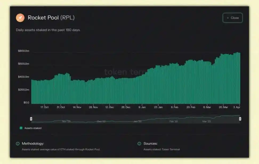Close the Rocket Pool chart dialog
The width and height of the screenshot is (259, 164).
(233, 18)
